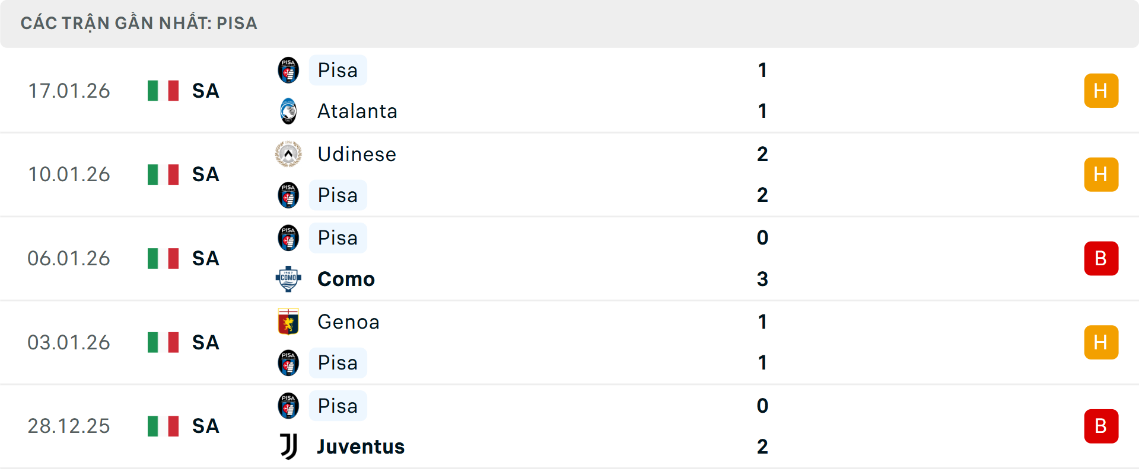1139x469 pixels.
Task: Click the SA league label on 06.01.26
Action: click(206, 259)
